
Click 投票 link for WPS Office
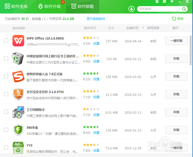(x=96, y=43)
